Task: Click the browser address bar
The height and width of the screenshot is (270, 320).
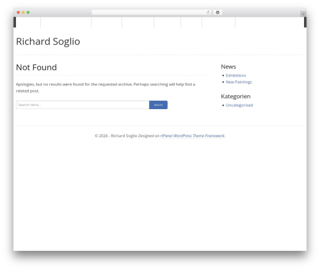Action: point(152,13)
